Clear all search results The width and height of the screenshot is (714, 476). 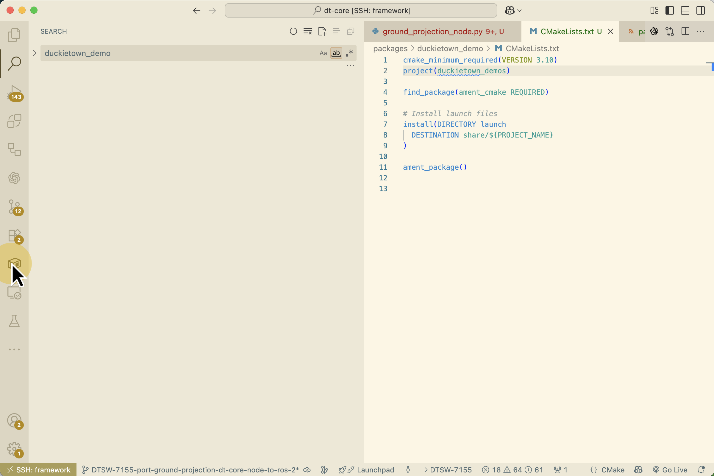coord(307,31)
